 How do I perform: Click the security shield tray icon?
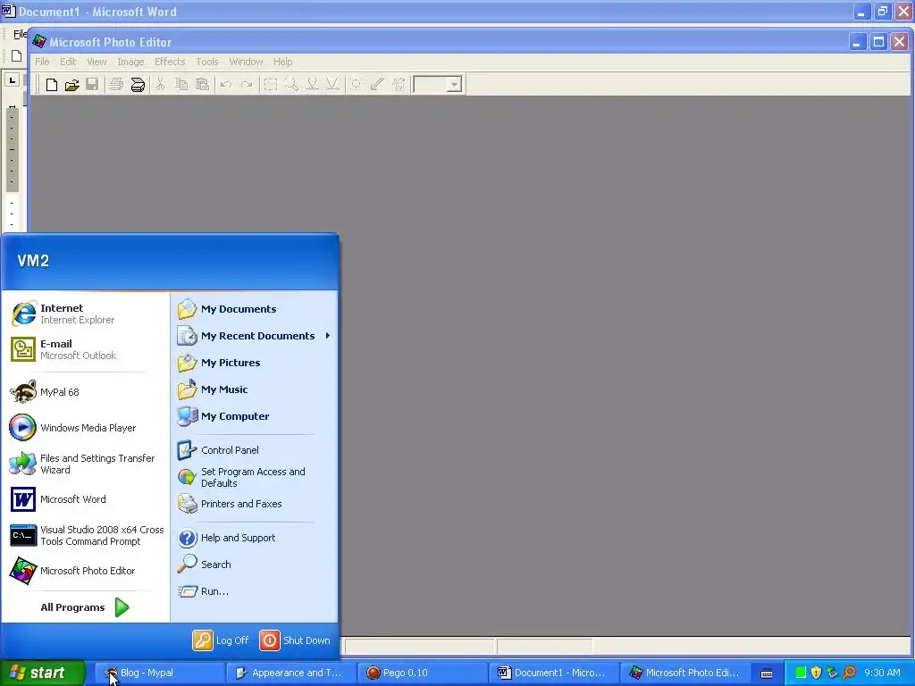[x=817, y=673]
